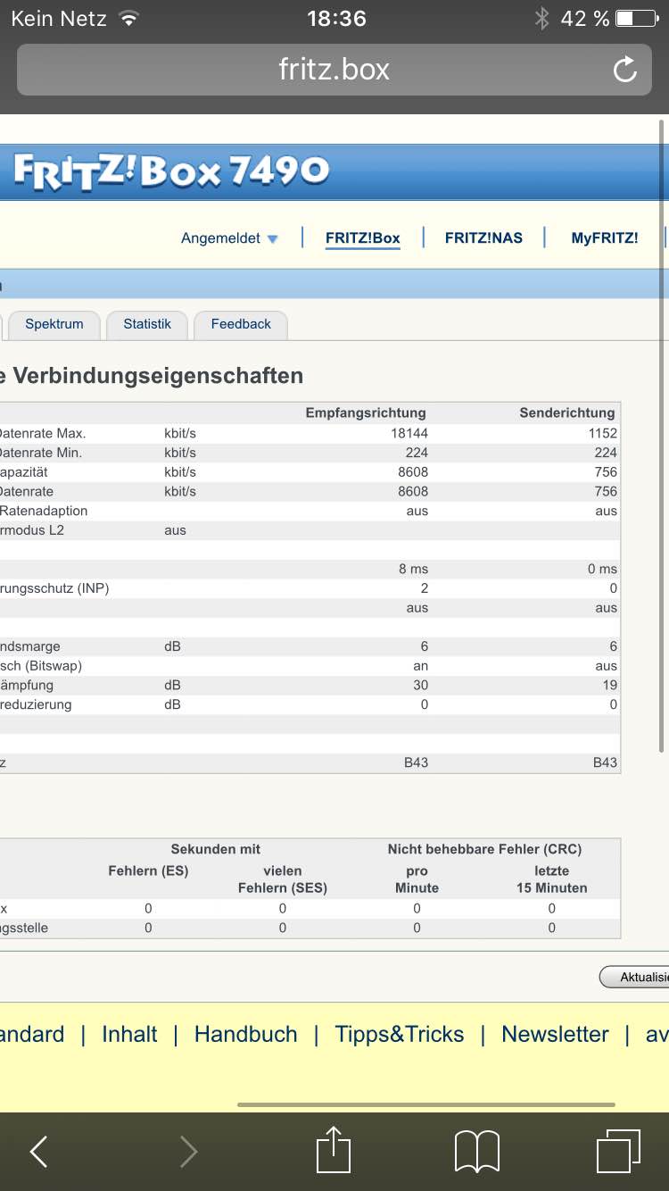Click the Sekunden mit header

[x=216, y=849]
